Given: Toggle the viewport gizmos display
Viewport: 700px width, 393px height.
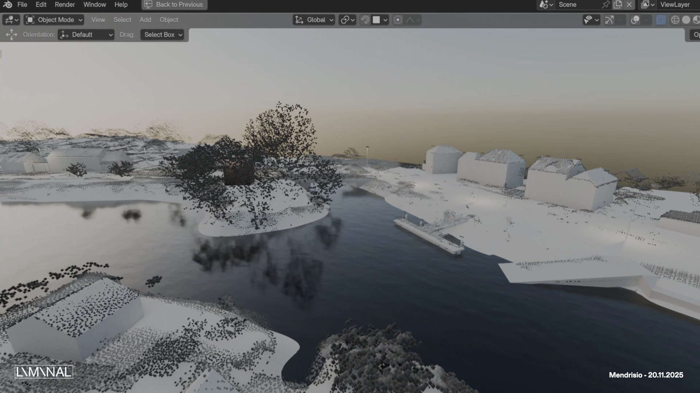Looking at the screenshot, I should point(610,20).
